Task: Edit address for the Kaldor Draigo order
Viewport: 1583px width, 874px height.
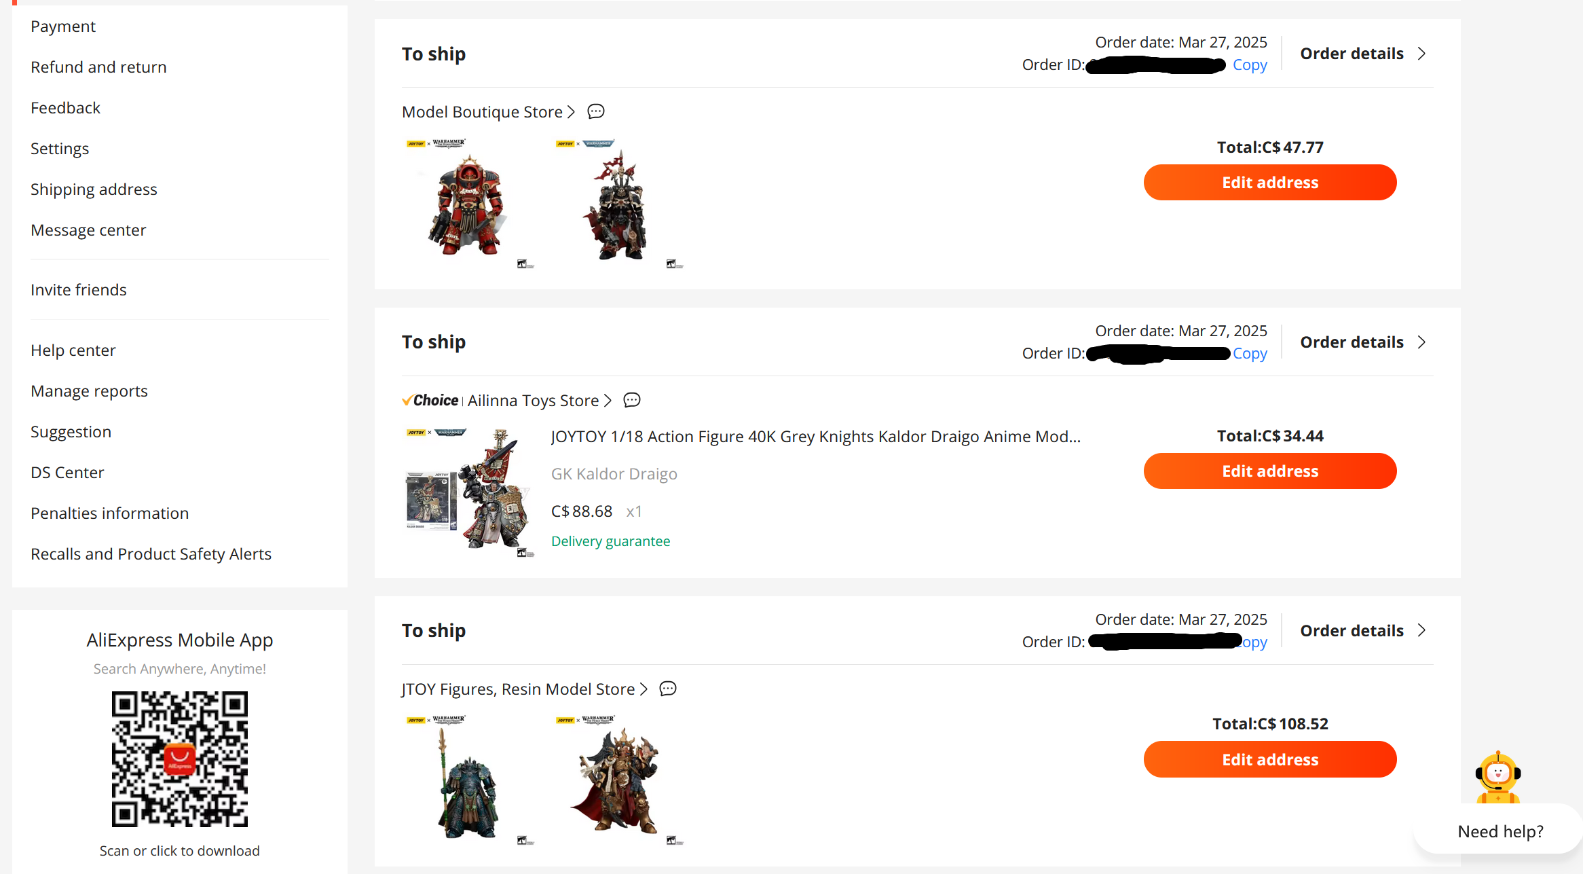Action: click(x=1270, y=471)
